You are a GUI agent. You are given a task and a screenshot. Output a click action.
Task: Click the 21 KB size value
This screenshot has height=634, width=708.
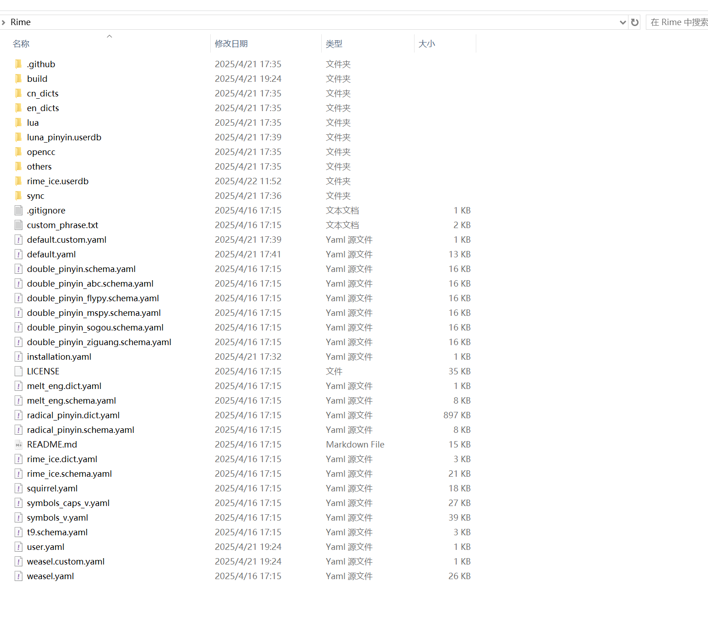pos(459,474)
